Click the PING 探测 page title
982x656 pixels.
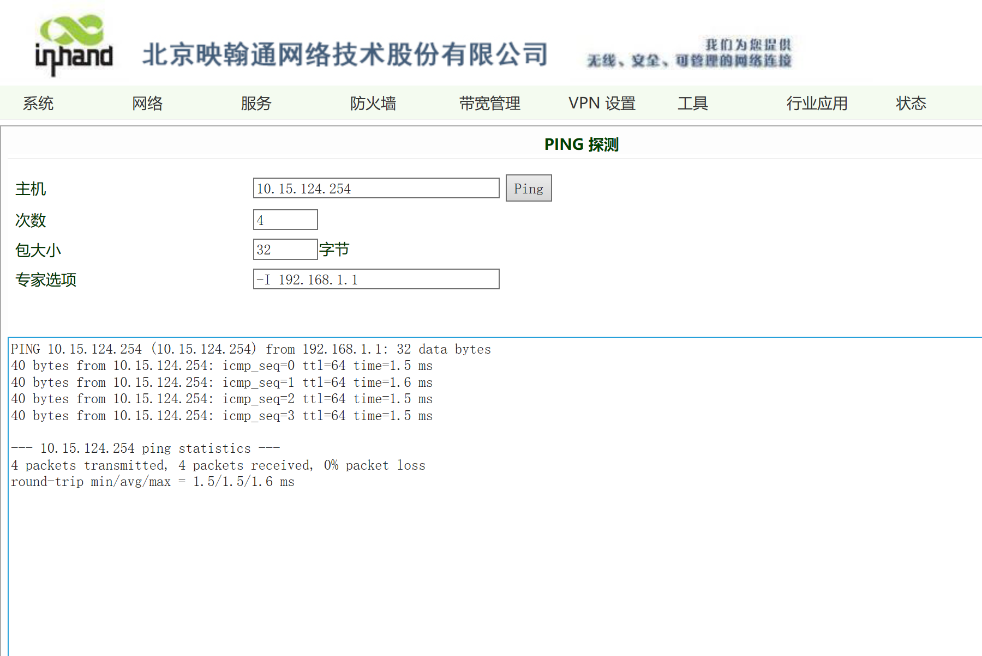coord(582,144)
